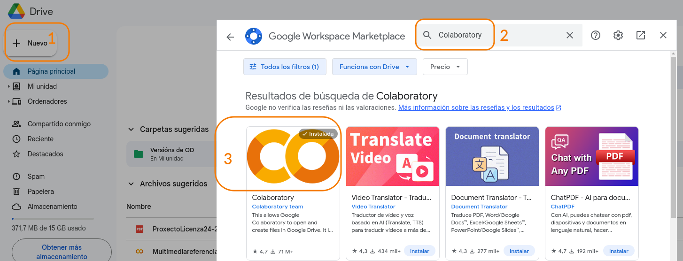Expand the Ordenadores tree
The width and height of the screenshot is (683, 261).
pos(8,101)
